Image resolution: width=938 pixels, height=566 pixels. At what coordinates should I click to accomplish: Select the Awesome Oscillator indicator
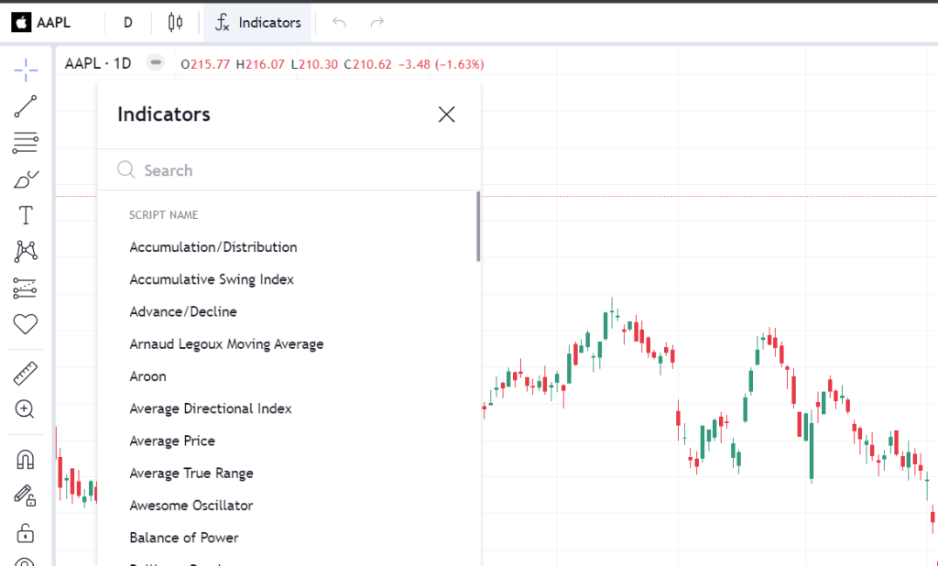coord(191,506)
